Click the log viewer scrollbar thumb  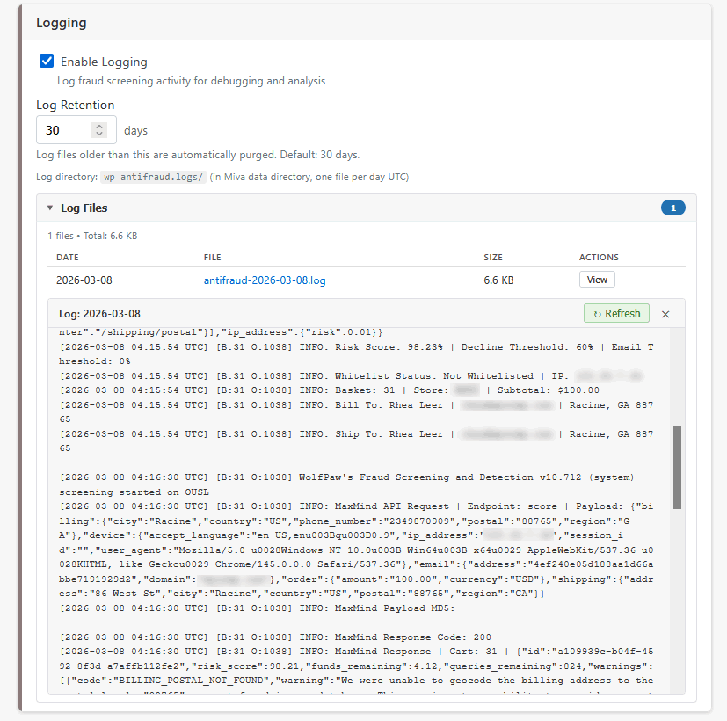click(677, 467)
